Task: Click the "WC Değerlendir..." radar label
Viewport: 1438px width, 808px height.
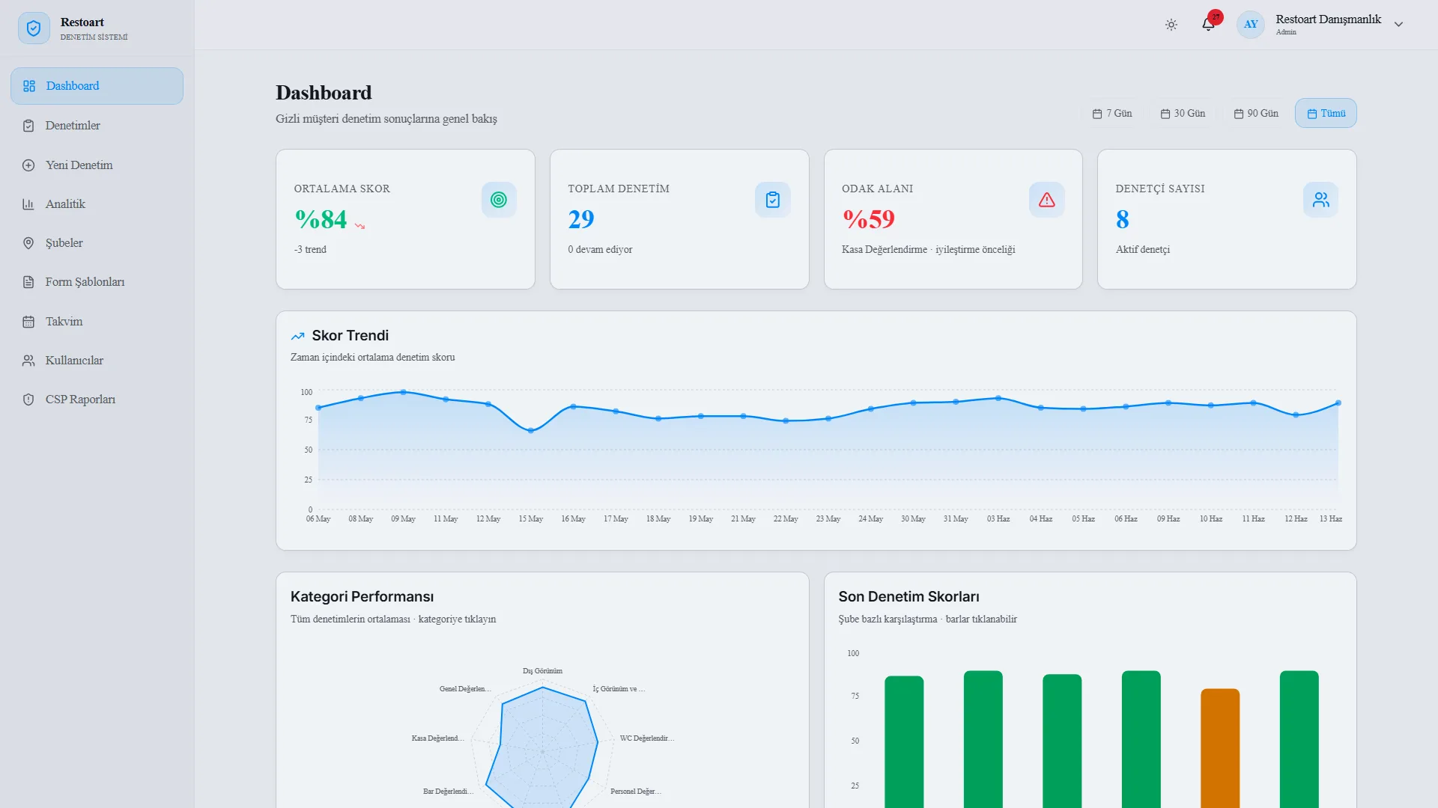Action: point(647,738)
